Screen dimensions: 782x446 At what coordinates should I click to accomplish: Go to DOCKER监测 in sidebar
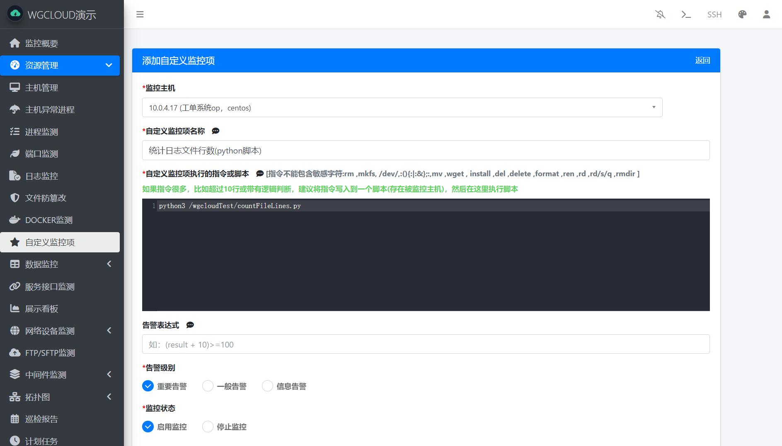click(48, 220)
